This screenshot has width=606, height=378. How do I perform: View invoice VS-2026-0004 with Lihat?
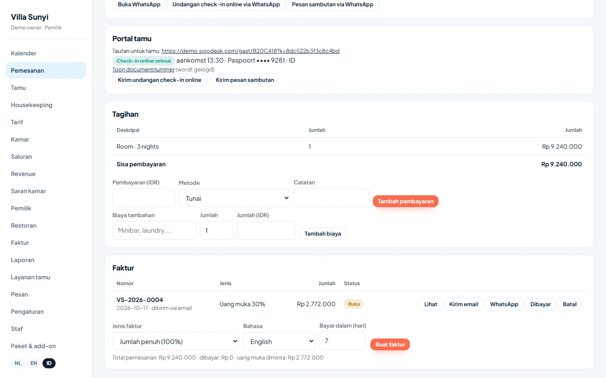click(x=431, y=304)
